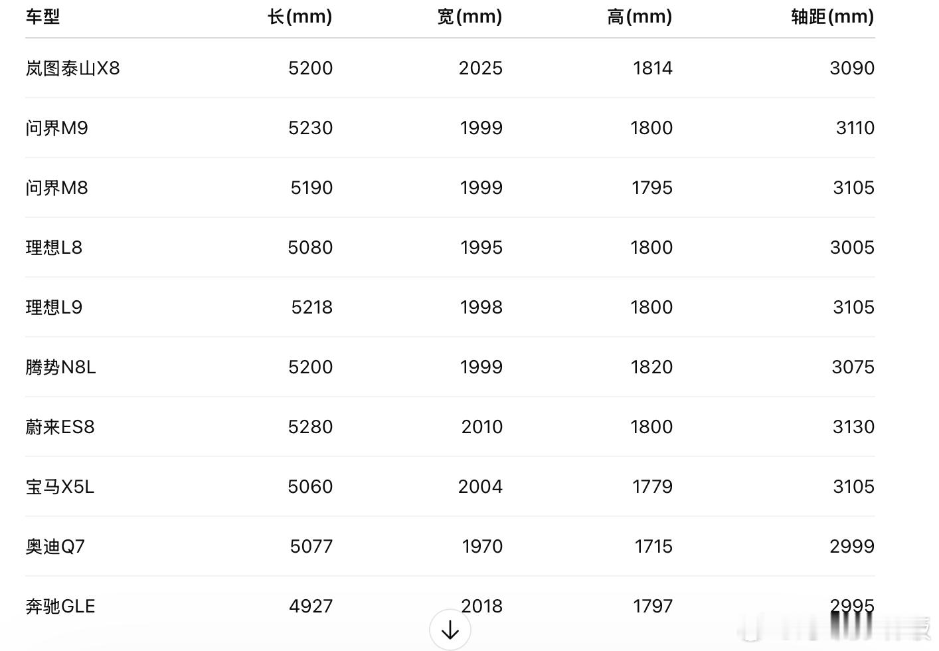Select the 理想L9 row name
Image resolution: width=939 pixels, height=651 pixels.
tap(54, 308)
